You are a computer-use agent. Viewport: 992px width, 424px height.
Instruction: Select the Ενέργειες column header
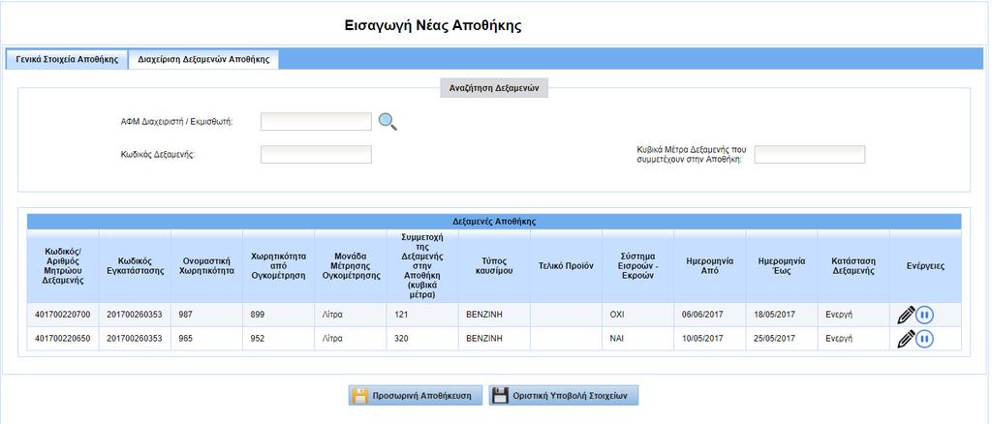point(925,266)
